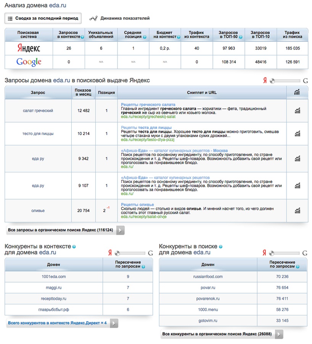
Task: Click Google letter end of queries slider
Action: point(305,81)
